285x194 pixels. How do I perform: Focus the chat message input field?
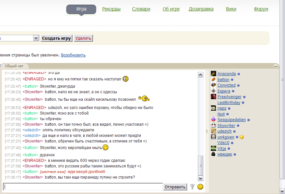tap(83, 187)
